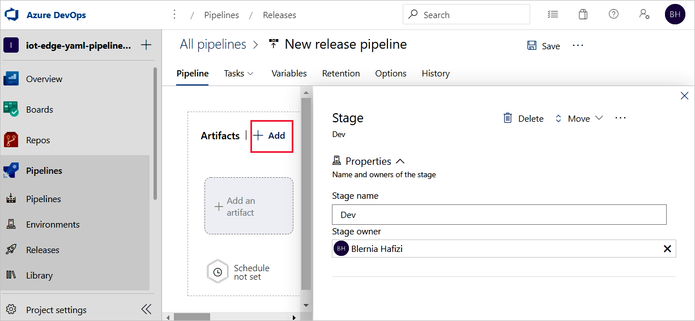Navigate to Environments in the sidebar

52,225
